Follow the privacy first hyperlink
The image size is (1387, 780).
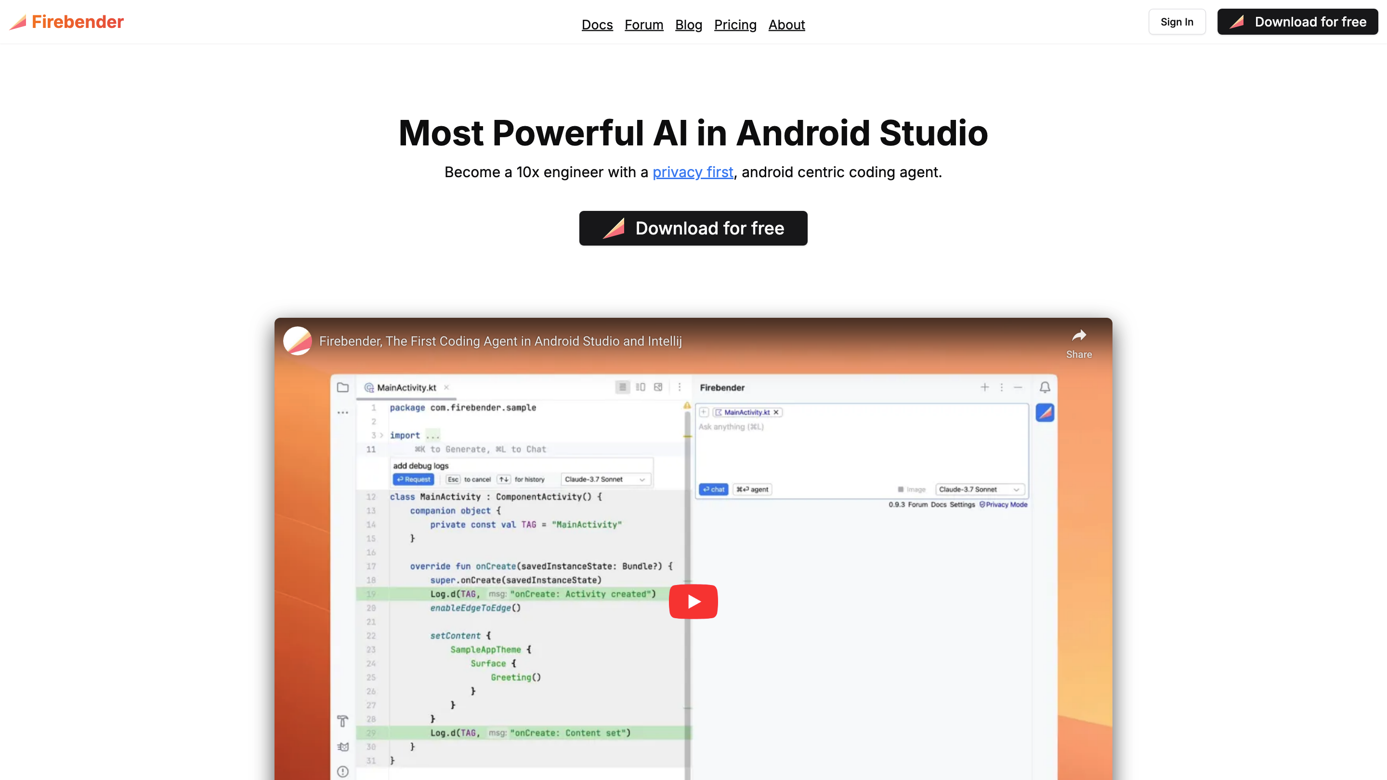click(693, 172)
